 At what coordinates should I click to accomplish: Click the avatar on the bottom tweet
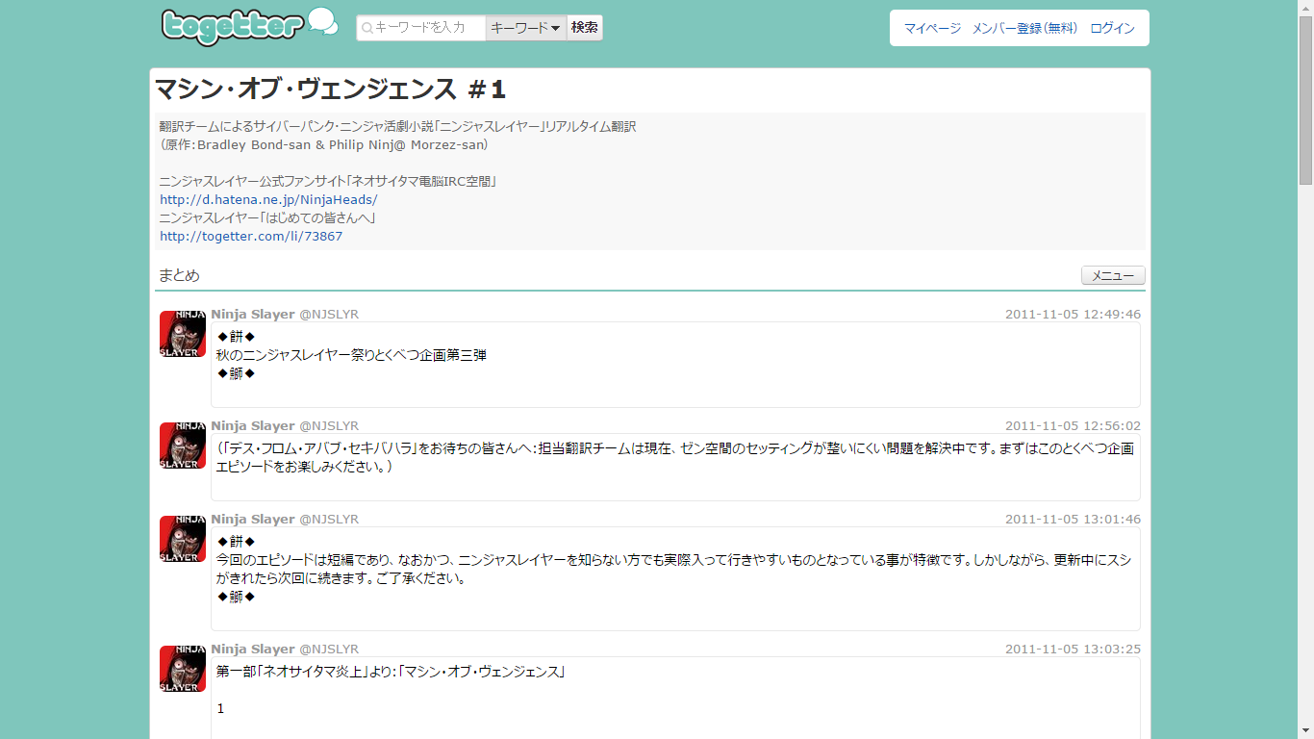[182, 668]
